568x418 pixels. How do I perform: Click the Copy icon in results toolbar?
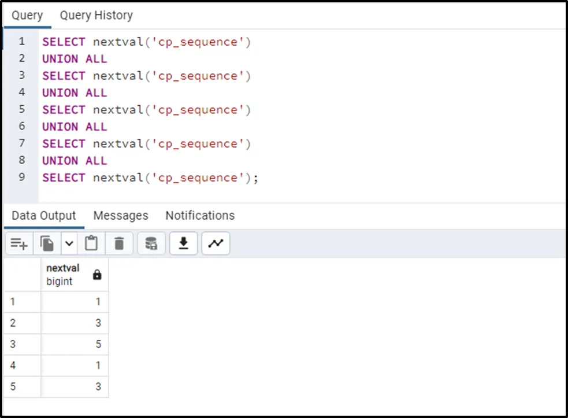click(x=47, y=244)
